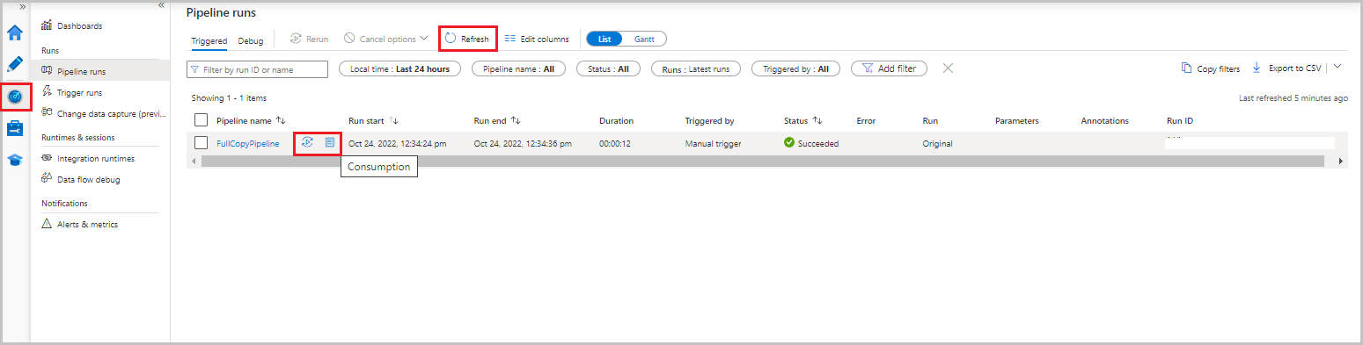Expand the left navigation rail
Screen dimensions: 1363x345
22,6
